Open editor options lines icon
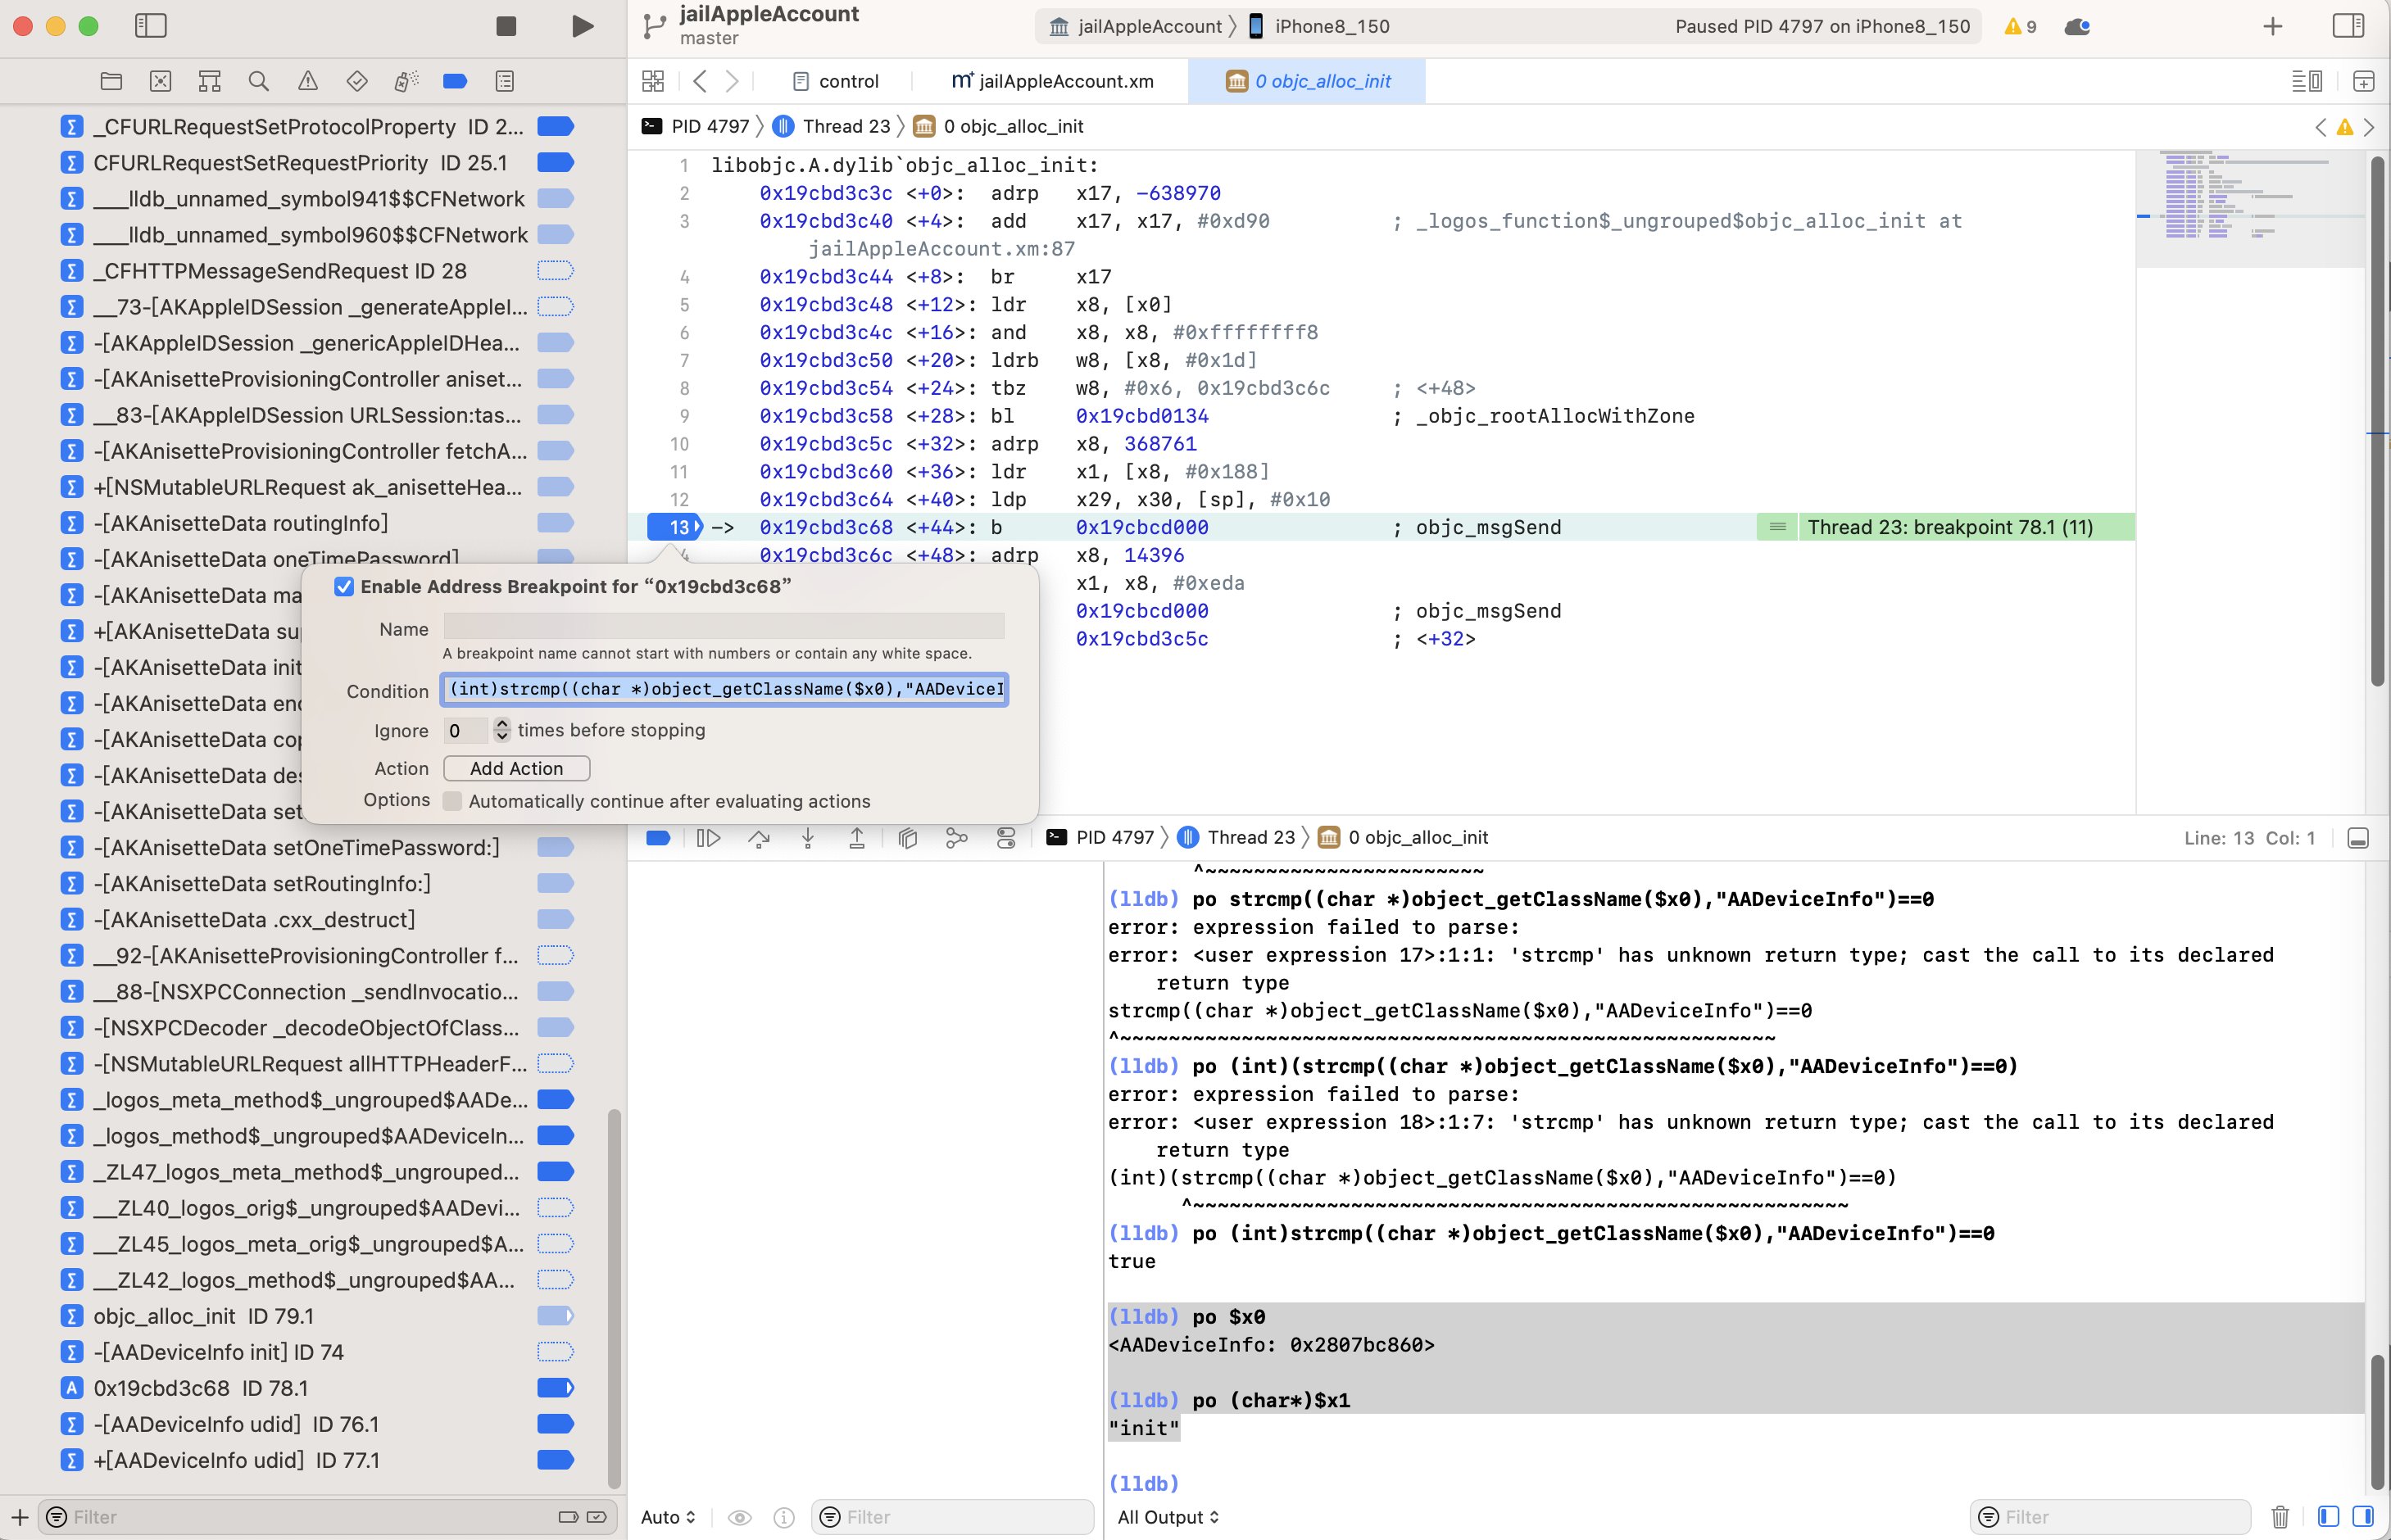The image size is (2391, 1540). tap(2306, 81)
